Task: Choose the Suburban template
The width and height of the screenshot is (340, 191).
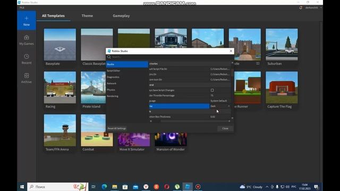Action: (x=282, y=47)
